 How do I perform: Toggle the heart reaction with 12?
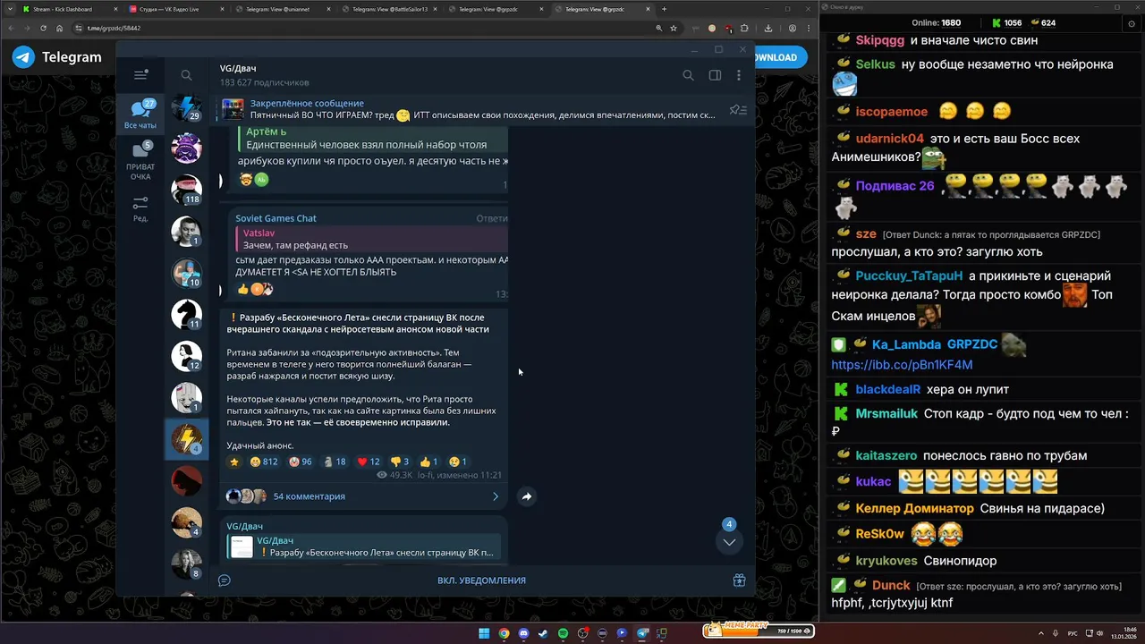pyautogui.click(x=369, y=462)
